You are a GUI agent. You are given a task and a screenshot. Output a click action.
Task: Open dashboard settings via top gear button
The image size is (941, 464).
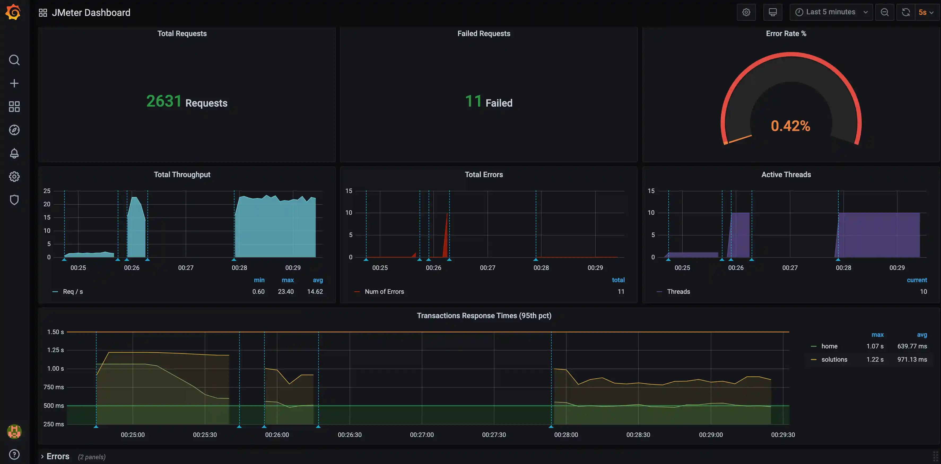click(746, 12)
